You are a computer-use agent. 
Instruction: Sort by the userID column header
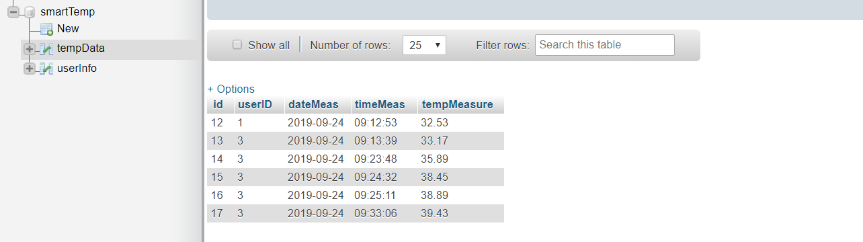255,104
